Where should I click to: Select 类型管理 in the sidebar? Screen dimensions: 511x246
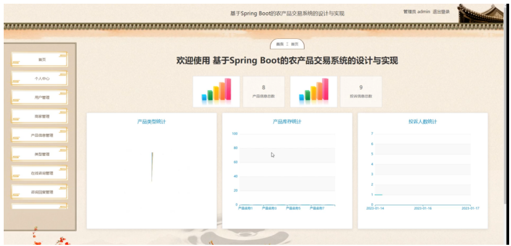click(x=40, y=154)
